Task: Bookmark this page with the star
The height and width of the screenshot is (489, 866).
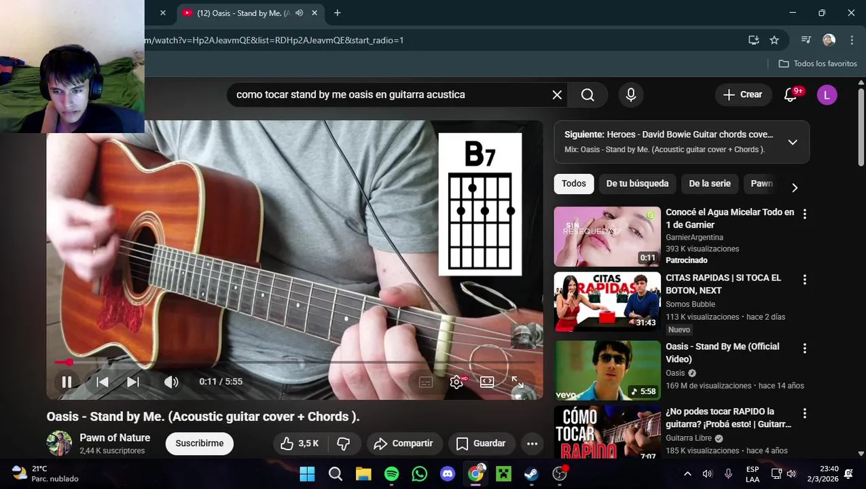Action: (x=774, y=40)
